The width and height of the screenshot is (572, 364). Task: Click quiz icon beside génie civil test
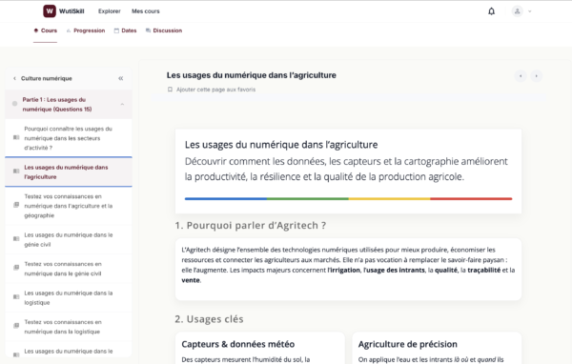point(16,268)
